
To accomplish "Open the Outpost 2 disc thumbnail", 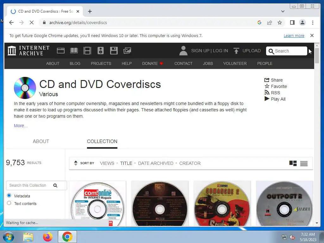I will (284, 203).
